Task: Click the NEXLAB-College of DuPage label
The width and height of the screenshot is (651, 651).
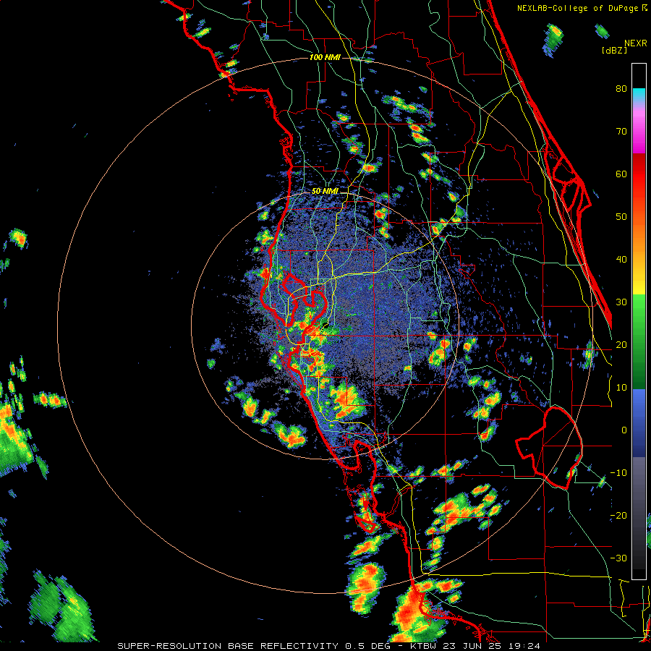Action: (x=578, y=8)
